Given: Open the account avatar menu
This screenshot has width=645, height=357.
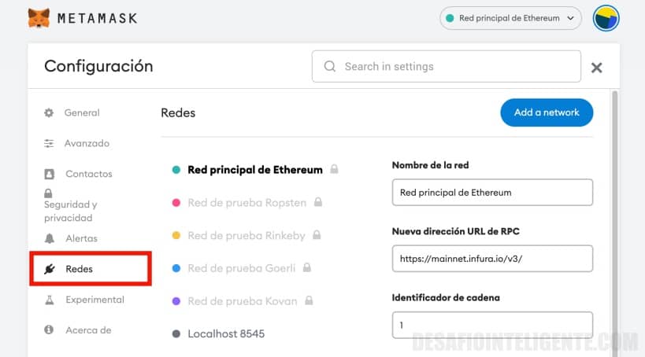Looking at the screenshot, I should [x=606, y=18].
